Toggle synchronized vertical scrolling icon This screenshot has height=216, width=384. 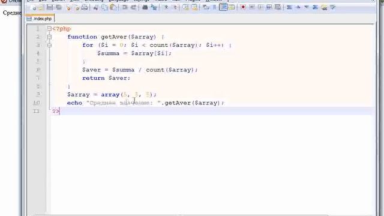186,7
